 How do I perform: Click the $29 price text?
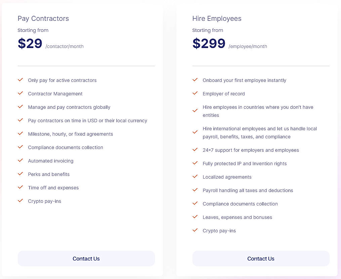point(30,43)
